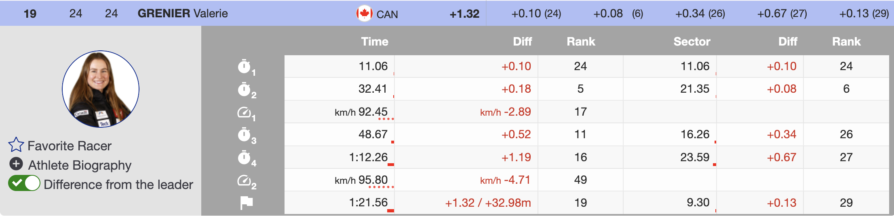The image size is (894, 216).
Task: Click the GRENIER Valerie name row
Action: 183,13
